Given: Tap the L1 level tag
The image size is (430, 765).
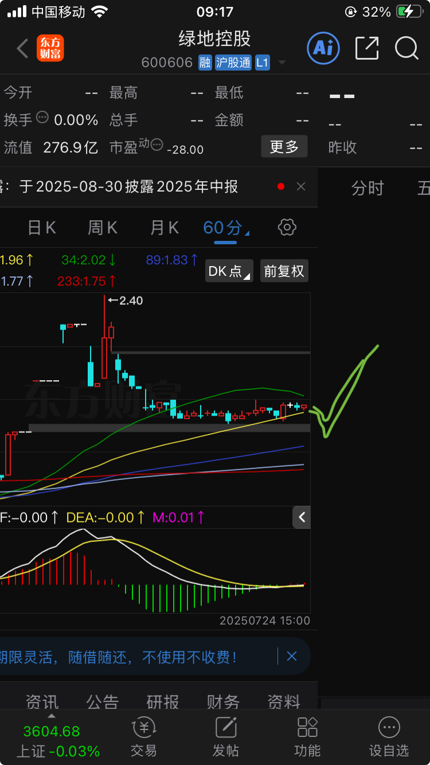Looking at the screenshot, I should [262, 63].
